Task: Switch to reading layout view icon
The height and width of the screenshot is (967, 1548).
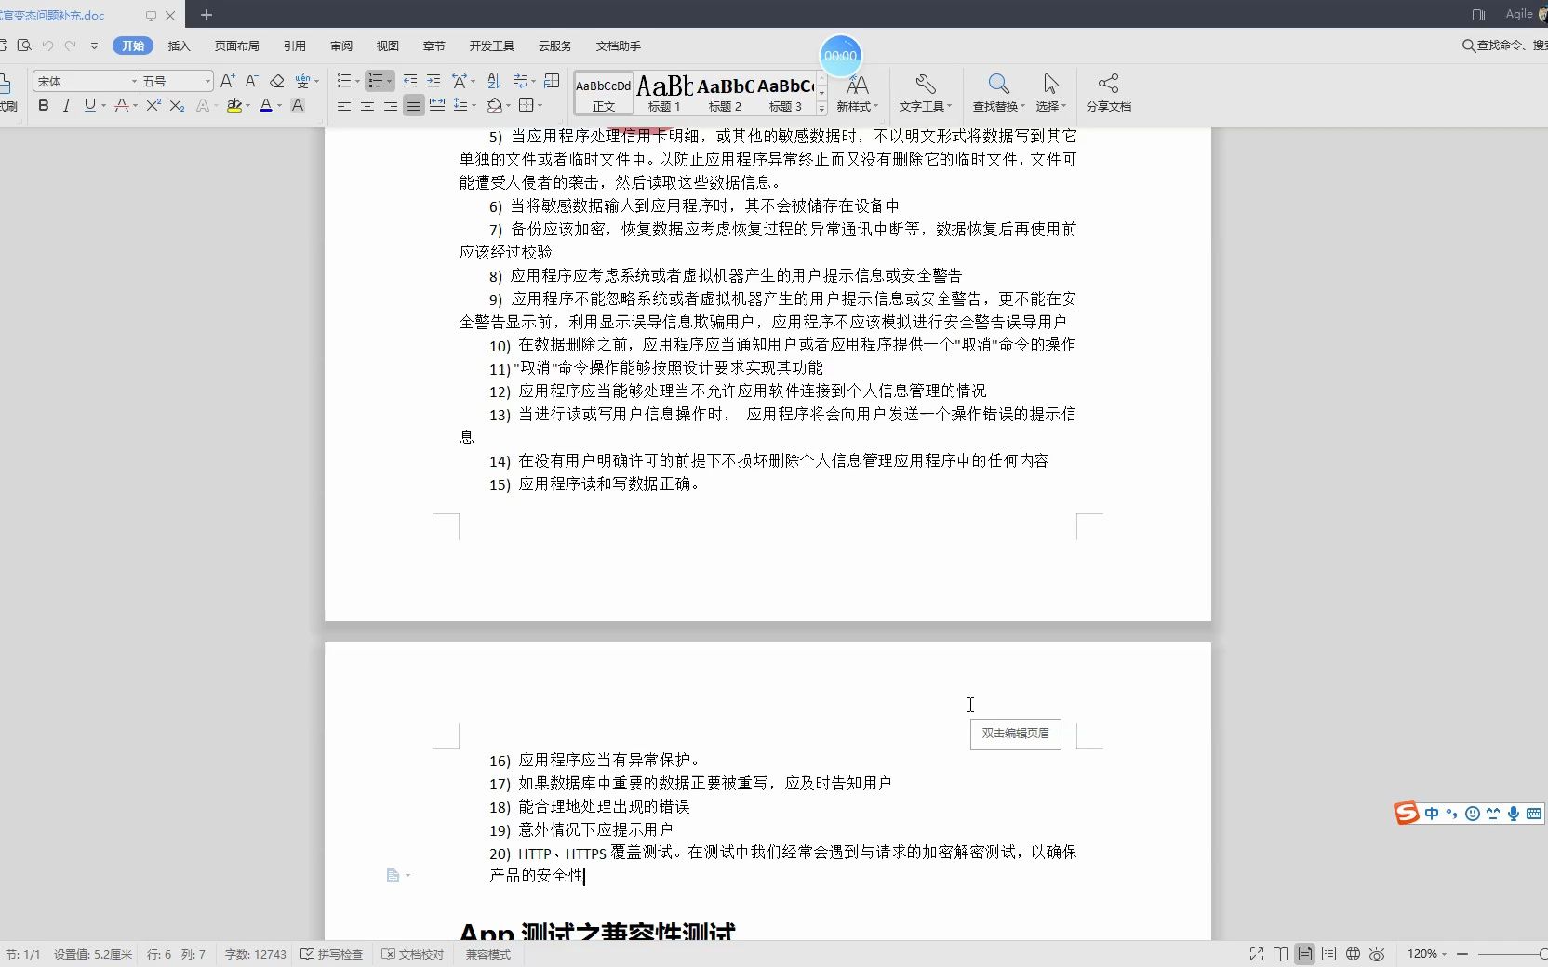Action: click(1281, 954)
